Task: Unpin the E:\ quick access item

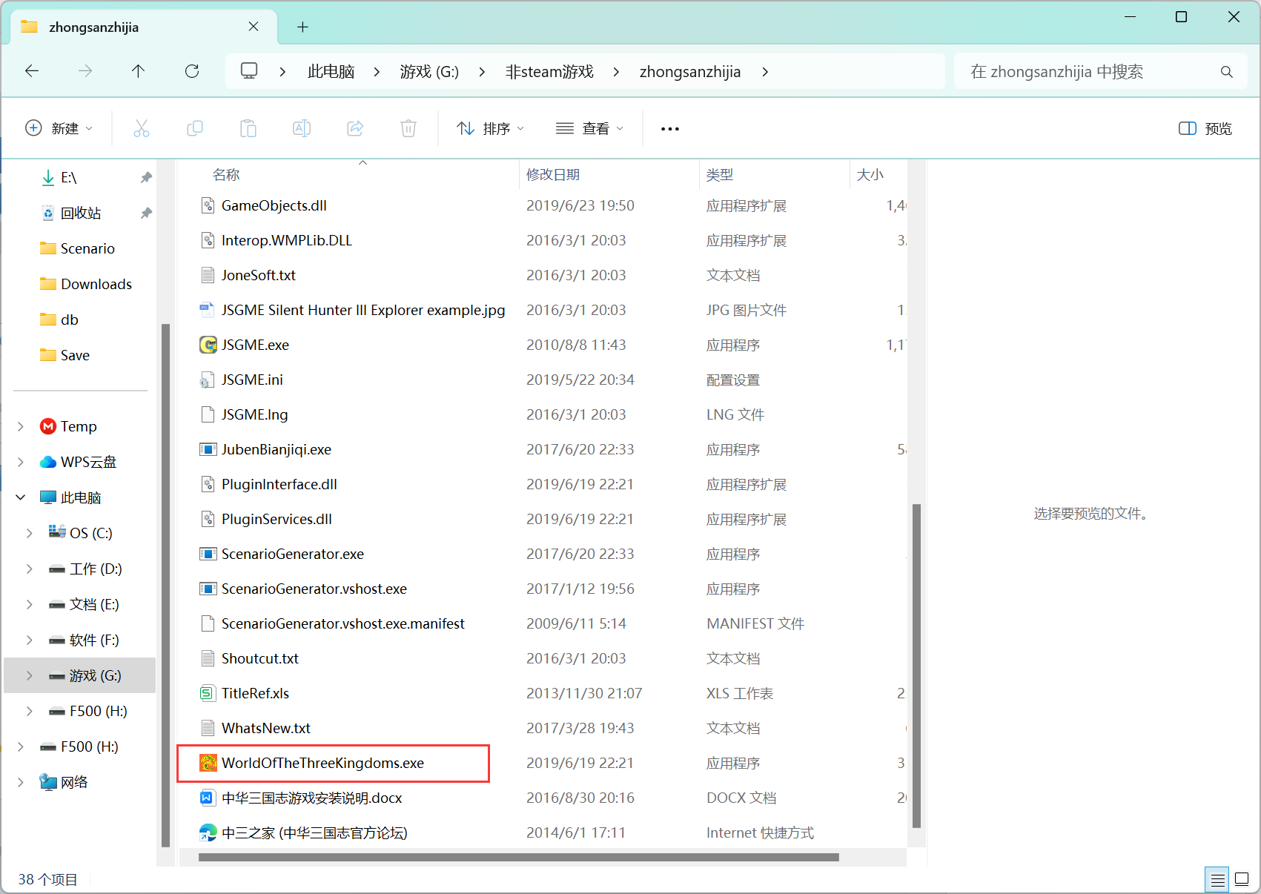Action: 146,177
